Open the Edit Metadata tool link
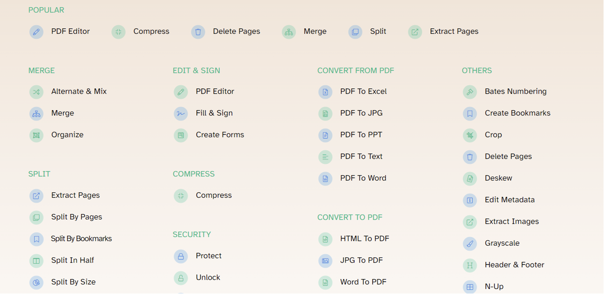Screen dimensions: 604x294 click(510, 200)
